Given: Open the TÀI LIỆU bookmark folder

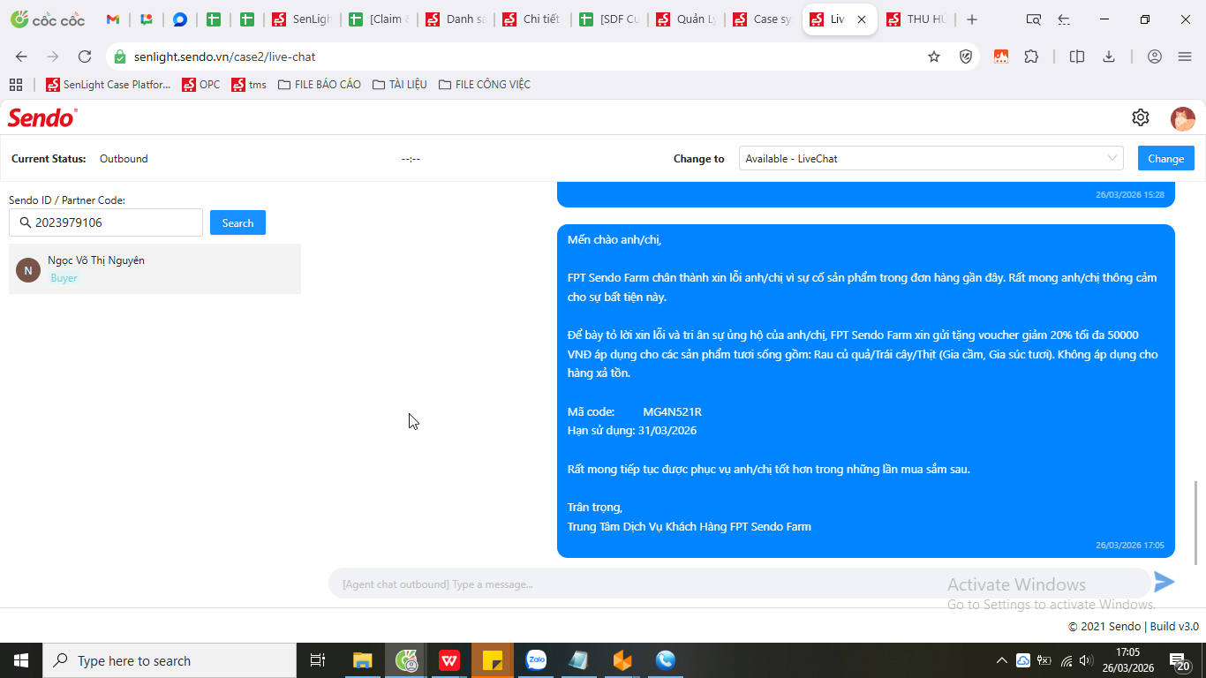Looking at the screenshot, I should (x=400, y=85).
